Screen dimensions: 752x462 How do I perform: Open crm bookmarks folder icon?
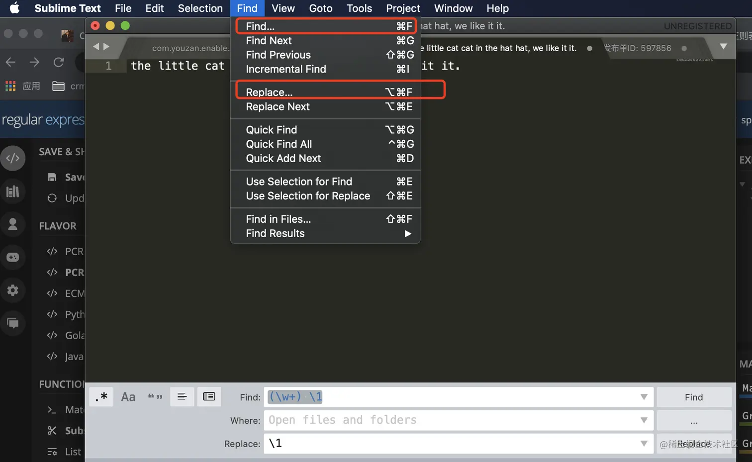click(x=58, y=86)
